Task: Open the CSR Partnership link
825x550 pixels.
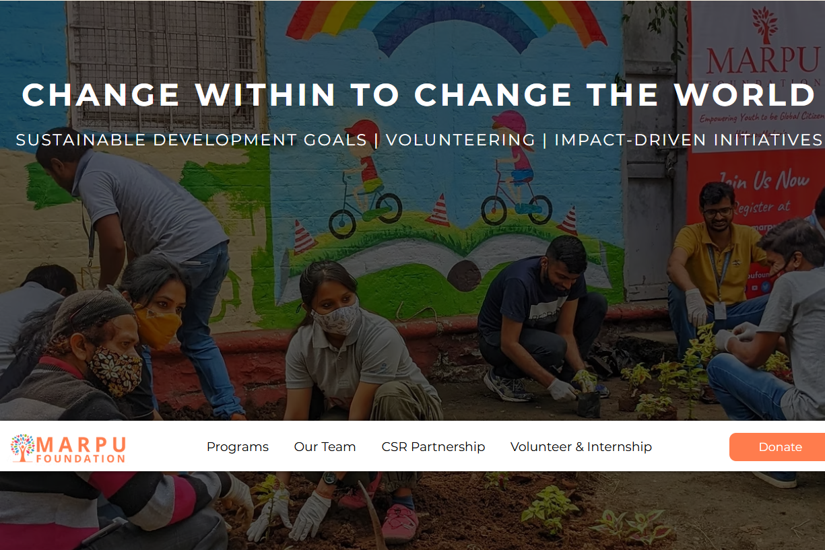Action: pos(433,447)
